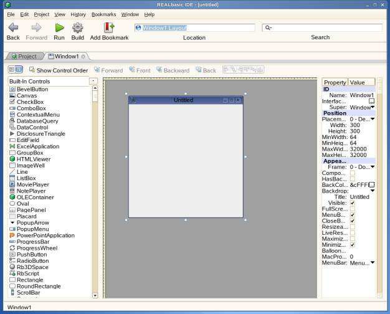The width and height of the screenshot is (390, 314).
Task: Open the Bookmarks menu
Action: click(103, 14)
